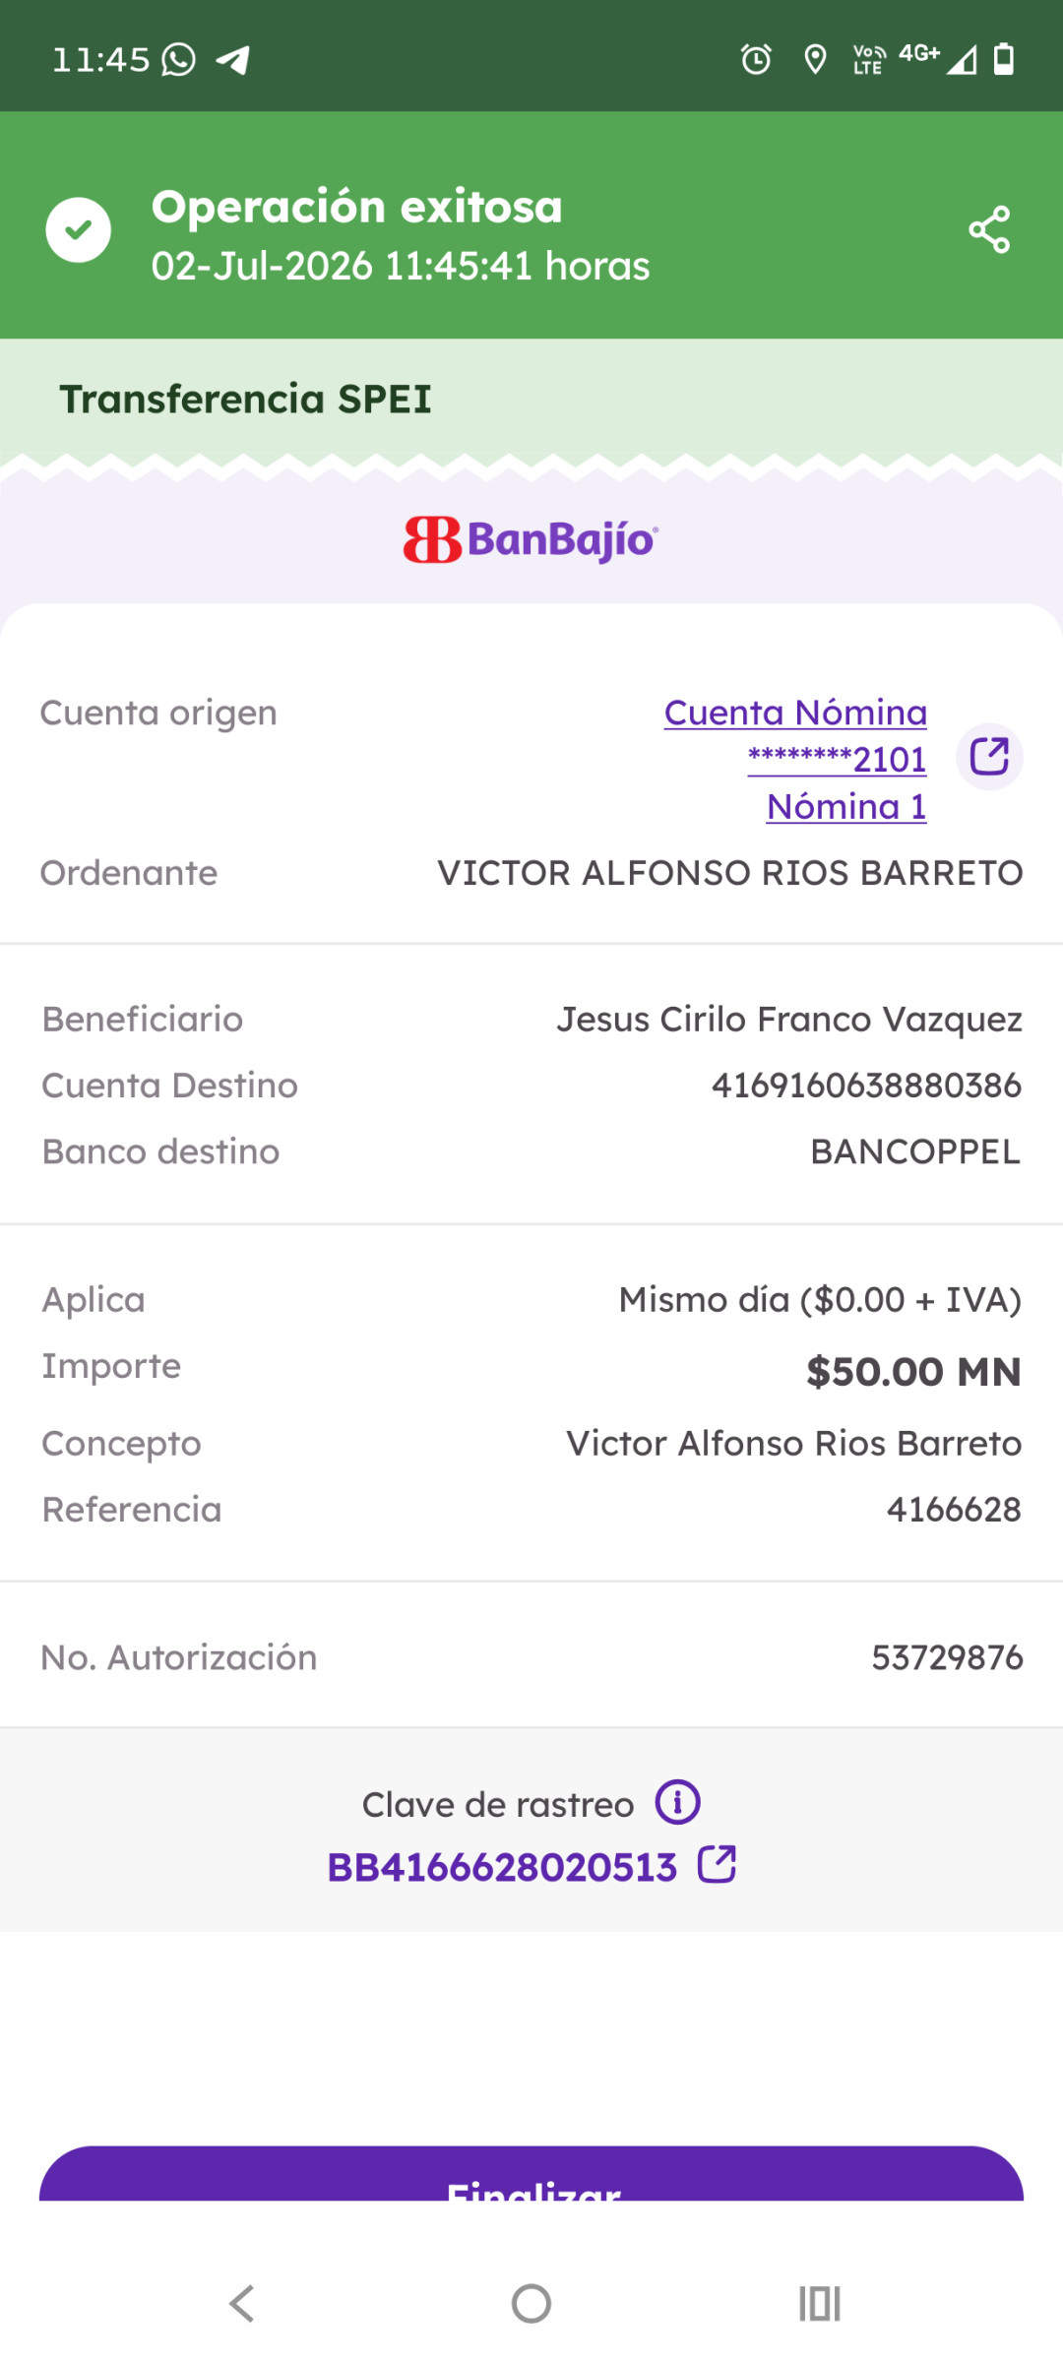
Task: Tap the alarm clock status icon
Action: click(x=756, y=59)
